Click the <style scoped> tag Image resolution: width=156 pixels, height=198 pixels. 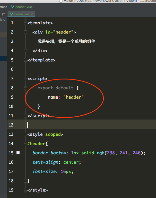45,134
